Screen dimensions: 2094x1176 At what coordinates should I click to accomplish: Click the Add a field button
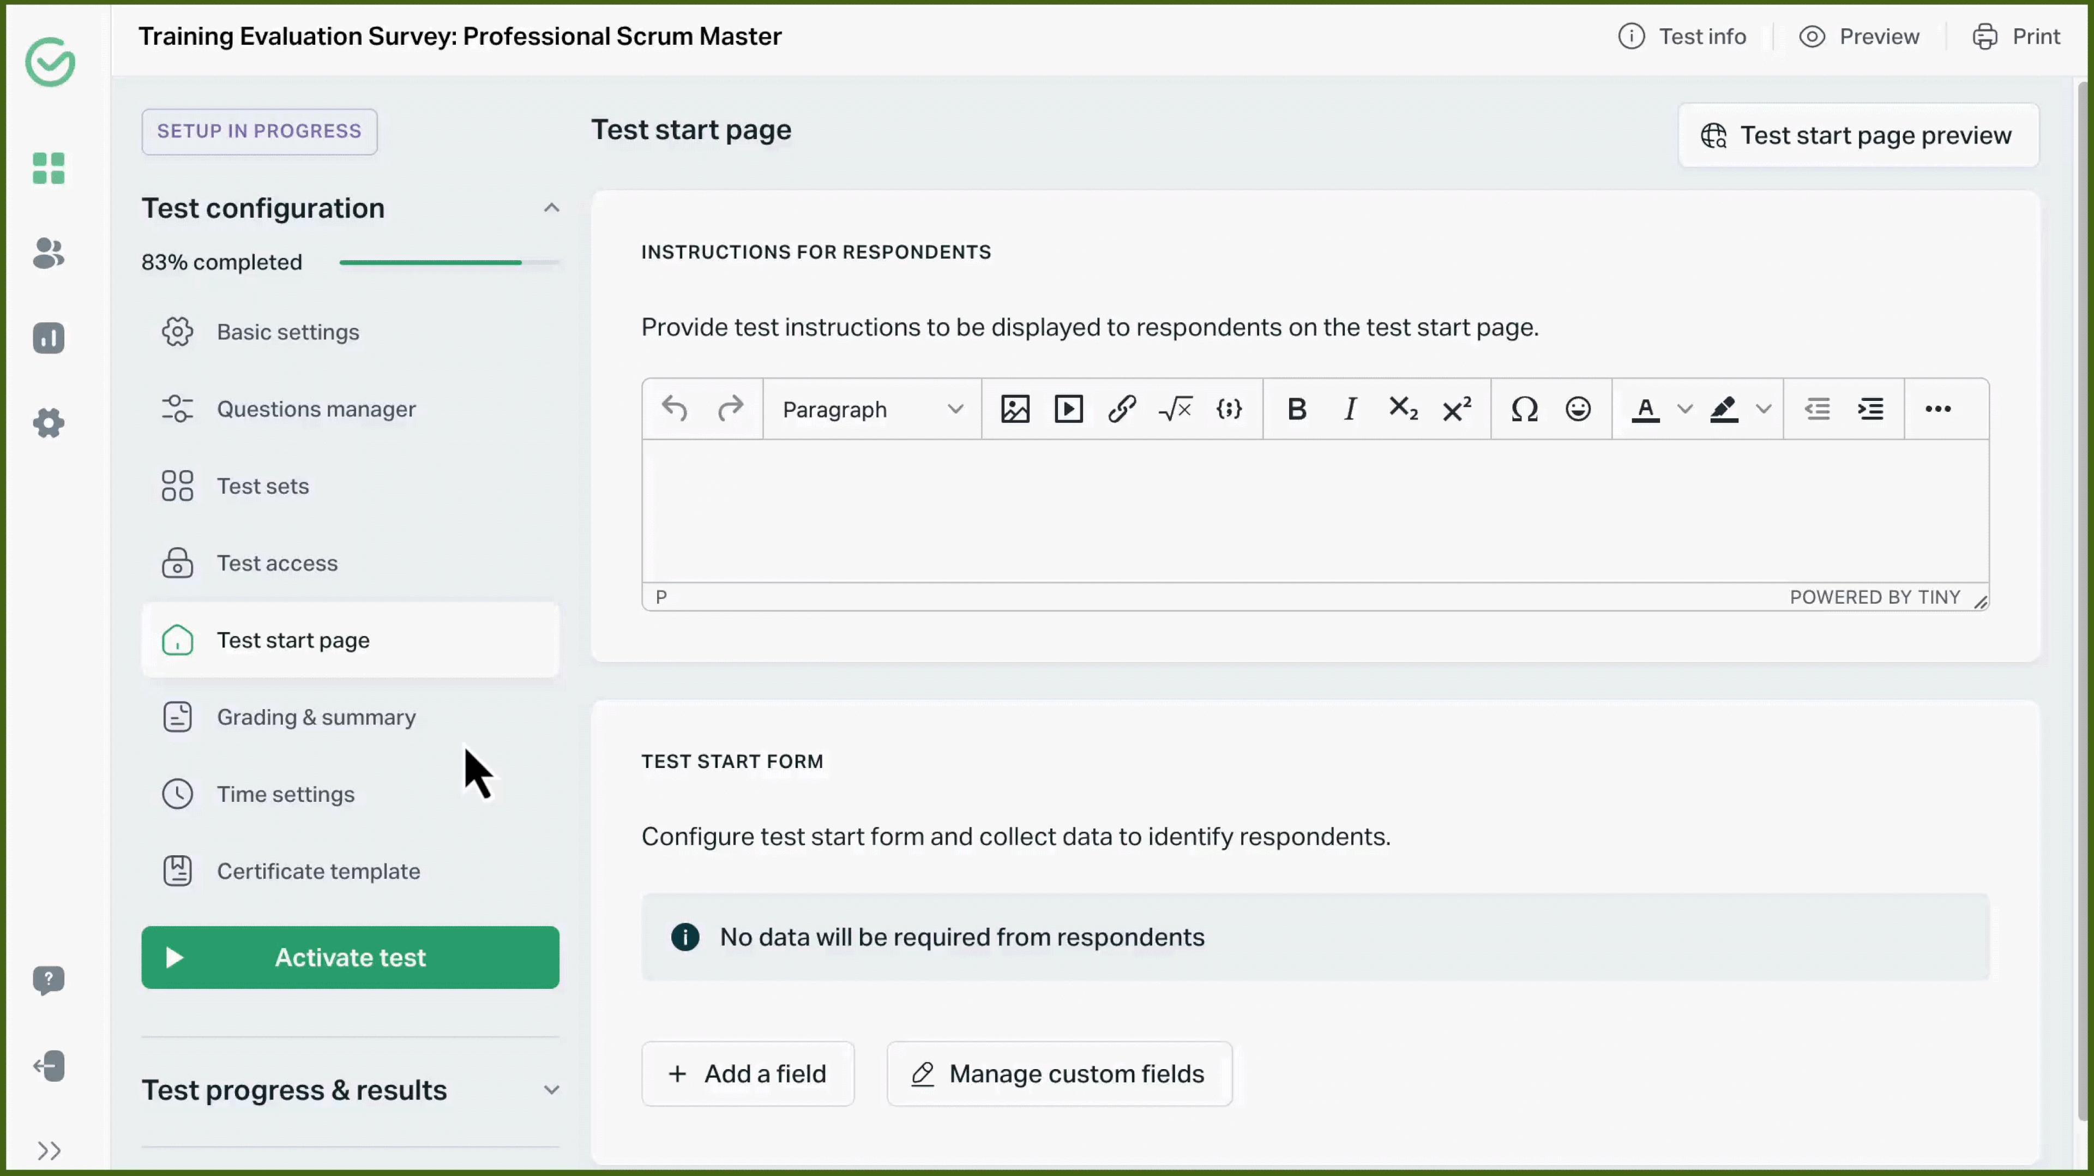(747, 1073)
